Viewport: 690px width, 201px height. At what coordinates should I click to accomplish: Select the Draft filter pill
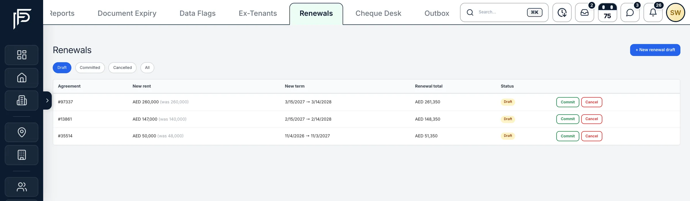coord(62,68)
